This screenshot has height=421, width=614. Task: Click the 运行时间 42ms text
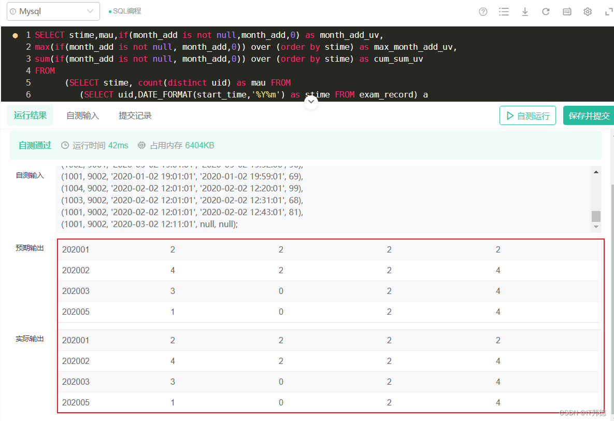(100, 145)
